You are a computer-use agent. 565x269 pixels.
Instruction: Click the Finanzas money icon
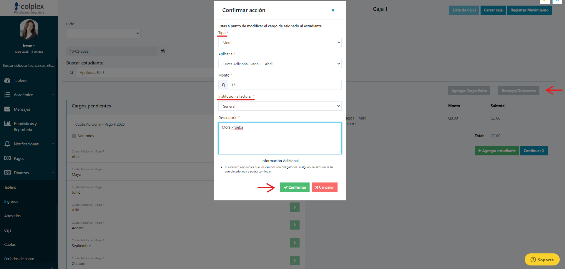pyautogui.click(x=7, y=172)
